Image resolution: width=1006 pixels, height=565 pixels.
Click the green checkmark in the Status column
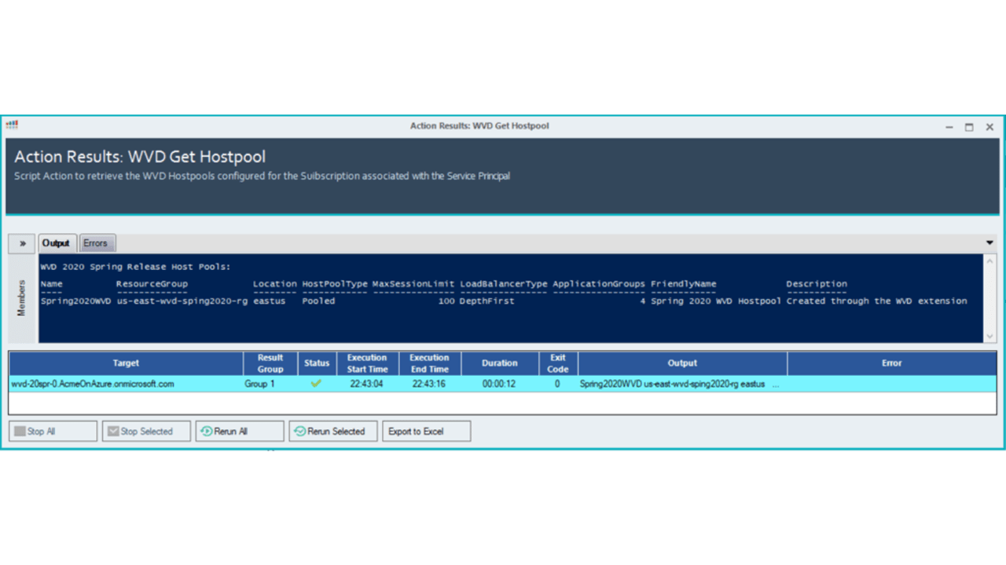point(316,384)
